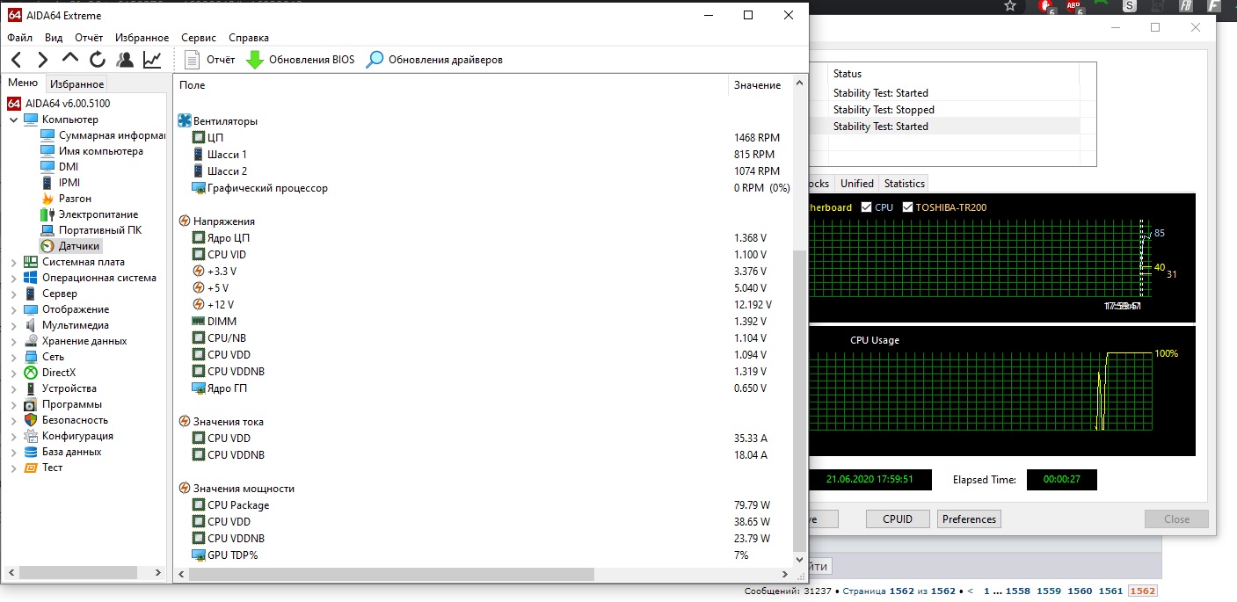Open the user icon in the toolbar
The width and height of the screenshot is (1237, 602).
[x=125, y=60]
